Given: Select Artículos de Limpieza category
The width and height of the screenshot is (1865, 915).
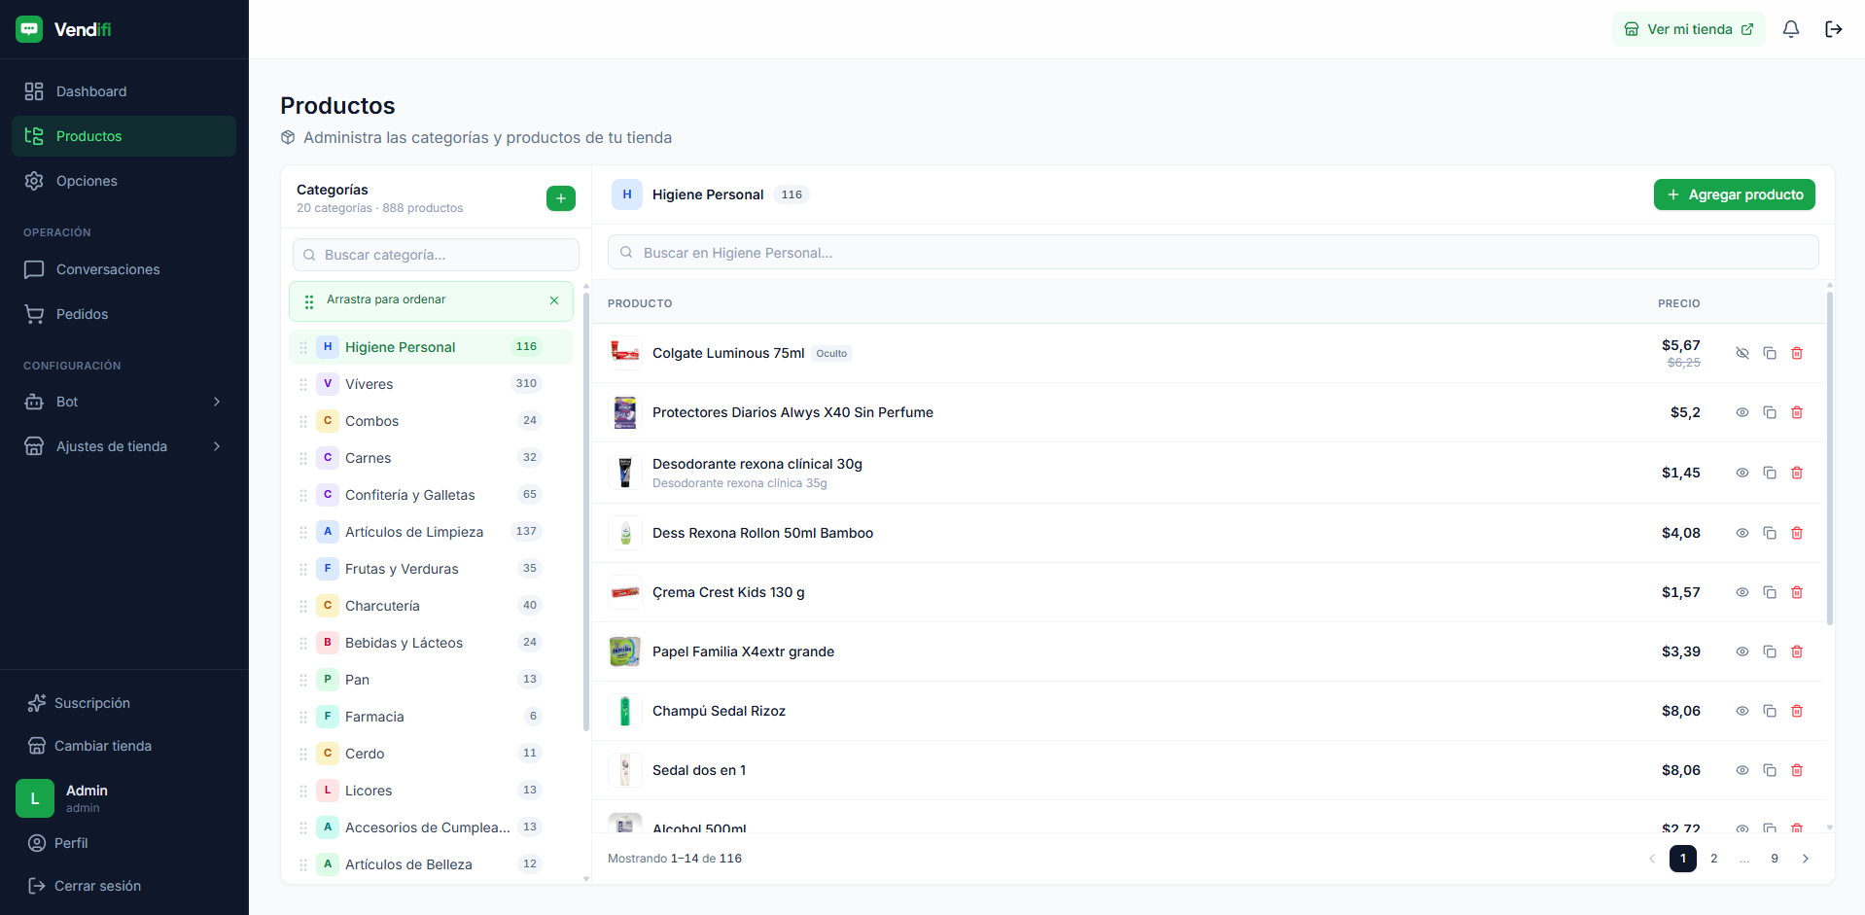Looking at the screenshot, I should [431, 532].
